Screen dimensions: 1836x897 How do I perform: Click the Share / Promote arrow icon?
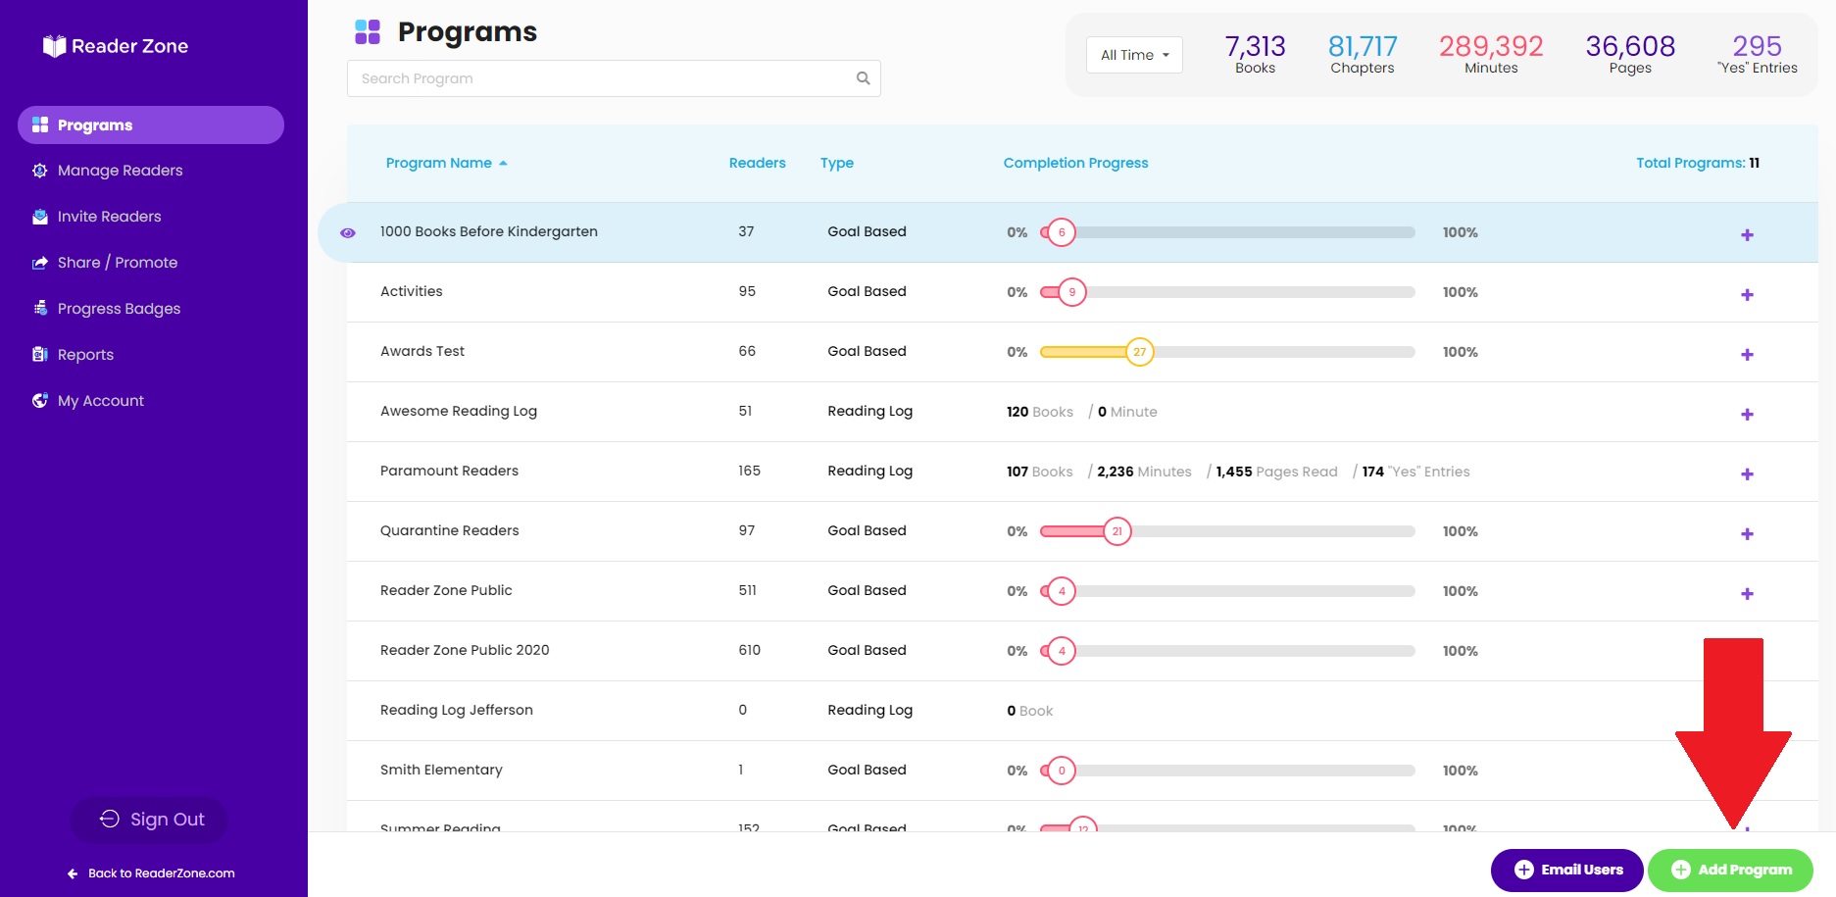40,263
